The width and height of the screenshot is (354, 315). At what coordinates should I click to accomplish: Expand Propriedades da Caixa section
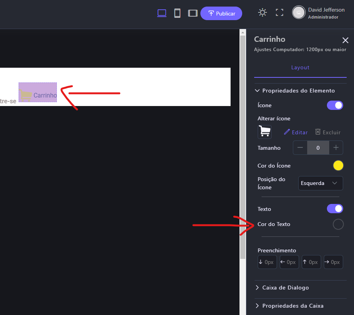(x=292, y=306)
